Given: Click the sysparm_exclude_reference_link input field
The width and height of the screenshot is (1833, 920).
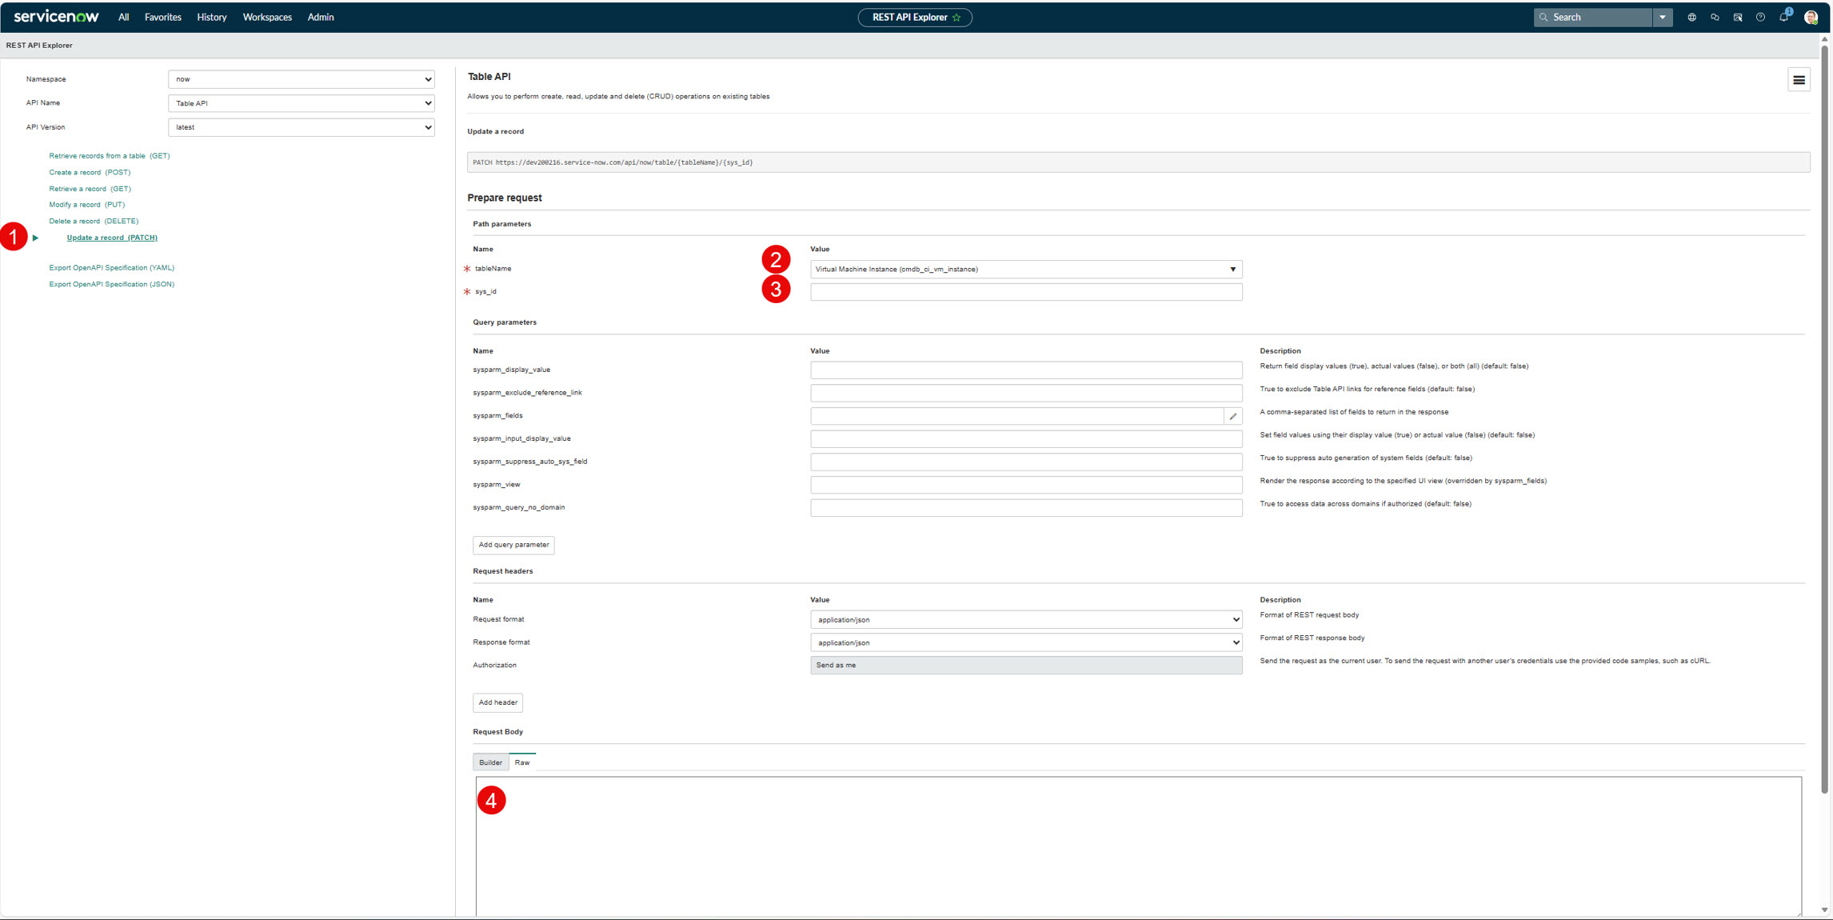Looking at the screenshot, I should pos(1026,393).
